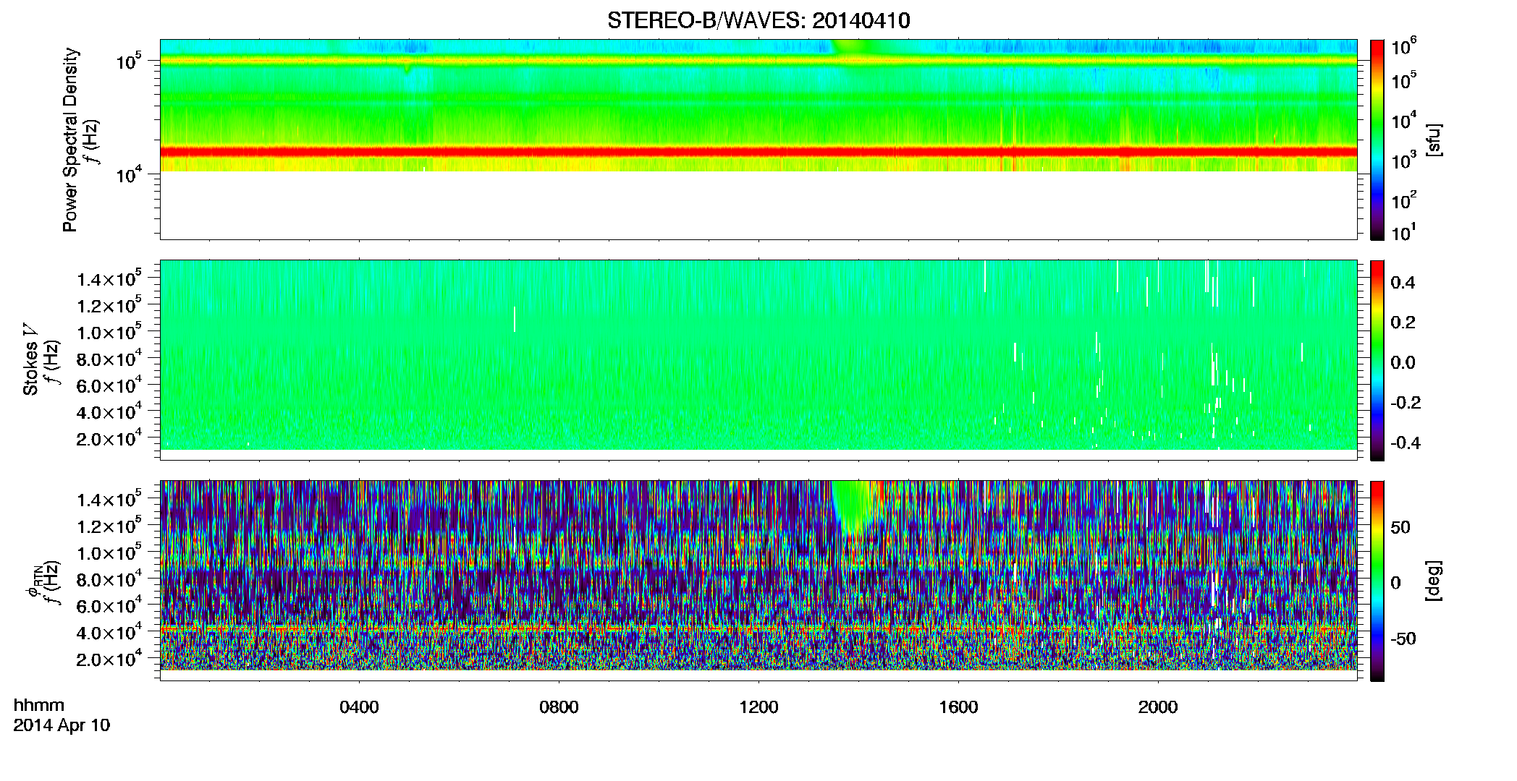Image resolution: width=1517 pixels, height=781 pixels.
Task: Click the [sfu] unit label
Action: 1433,140
